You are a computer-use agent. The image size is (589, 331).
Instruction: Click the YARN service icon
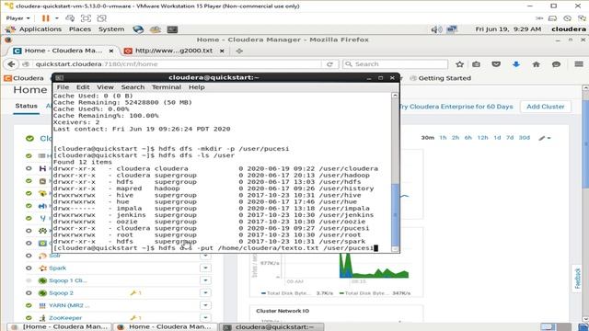[x=42, y=305]
